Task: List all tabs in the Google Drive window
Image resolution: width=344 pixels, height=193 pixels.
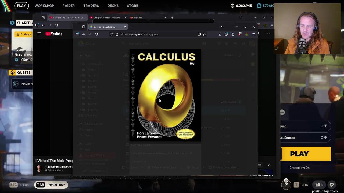Action: tap(222, 27)
